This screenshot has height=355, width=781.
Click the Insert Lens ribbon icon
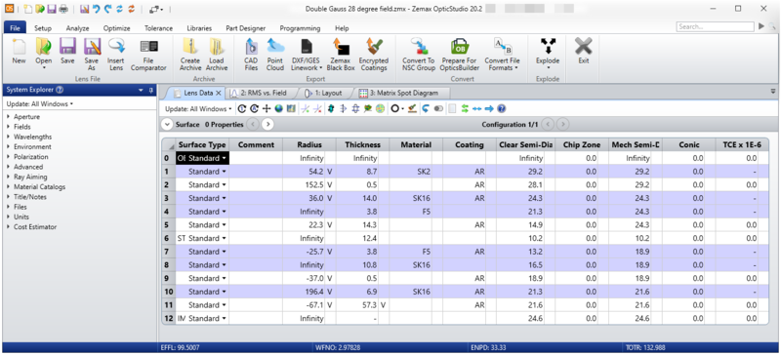[116, 47]
